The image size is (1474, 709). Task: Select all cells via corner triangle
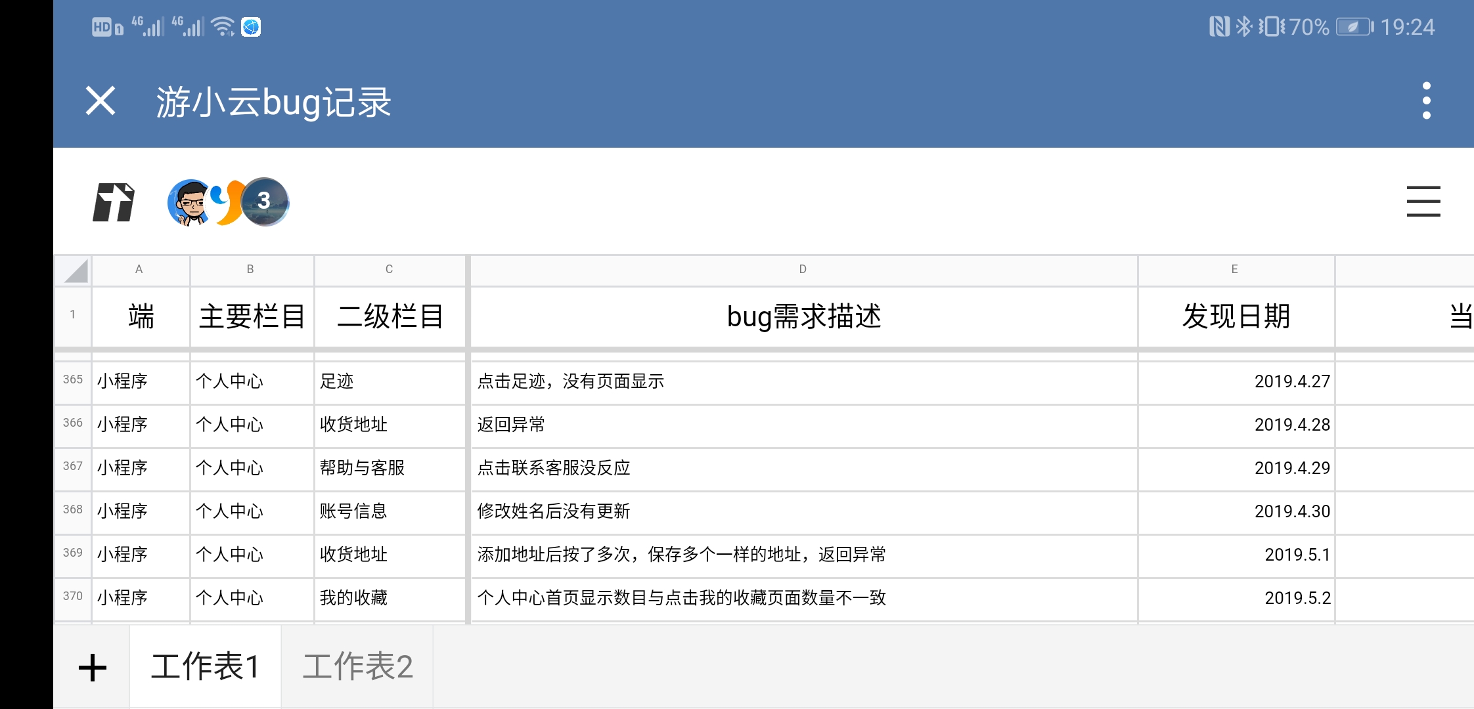tap(74, 270)
